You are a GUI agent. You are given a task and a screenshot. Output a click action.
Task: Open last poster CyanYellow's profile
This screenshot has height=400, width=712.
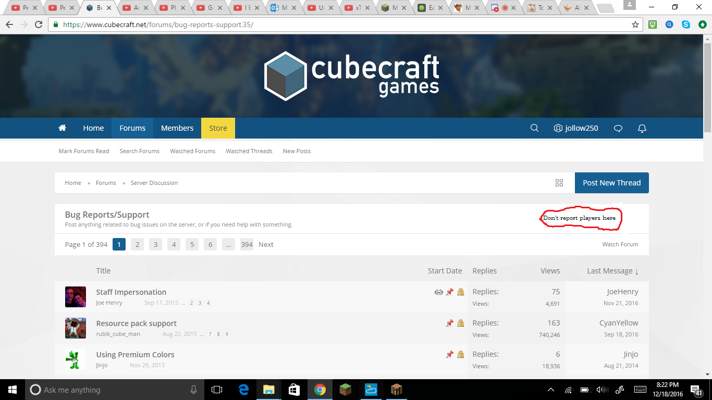[x=619, y=323]
